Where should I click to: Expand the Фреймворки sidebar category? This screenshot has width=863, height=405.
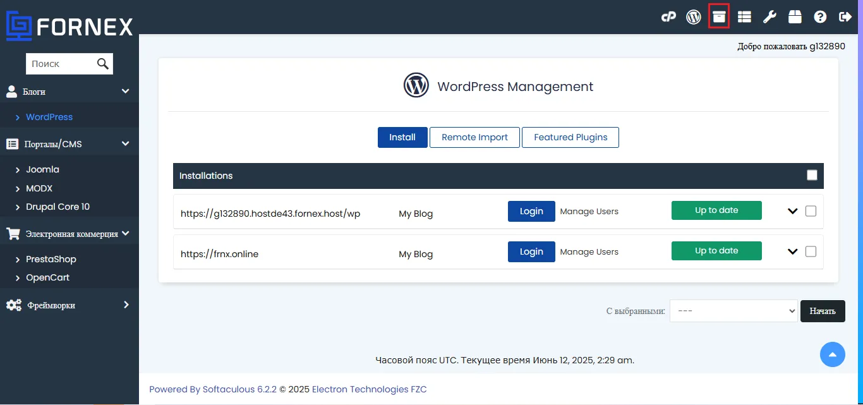coord(126,305)
